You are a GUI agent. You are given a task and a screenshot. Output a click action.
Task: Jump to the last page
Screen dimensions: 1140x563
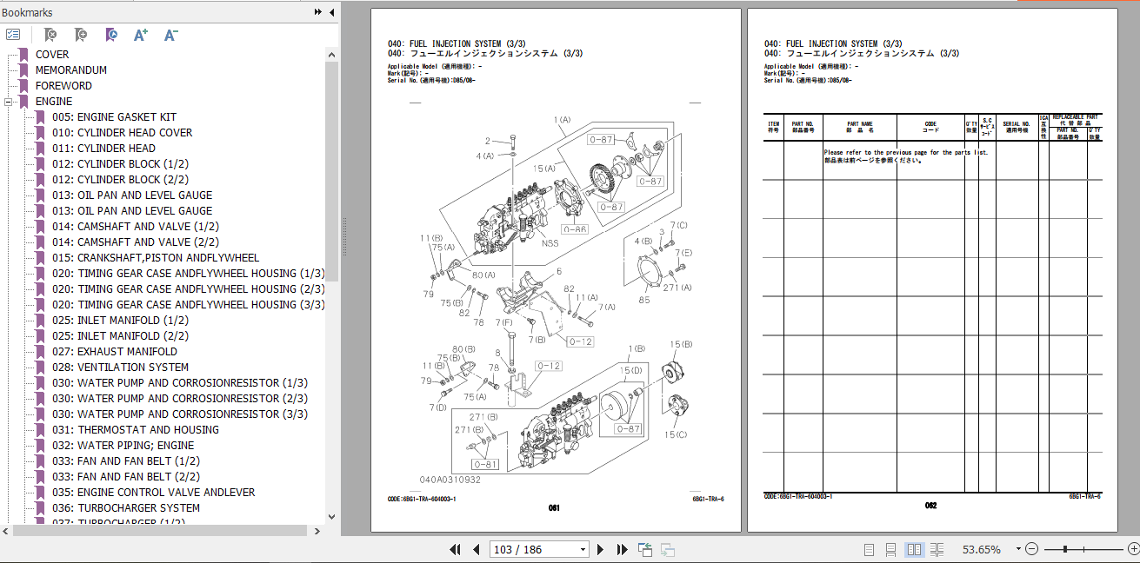(622, 549)
